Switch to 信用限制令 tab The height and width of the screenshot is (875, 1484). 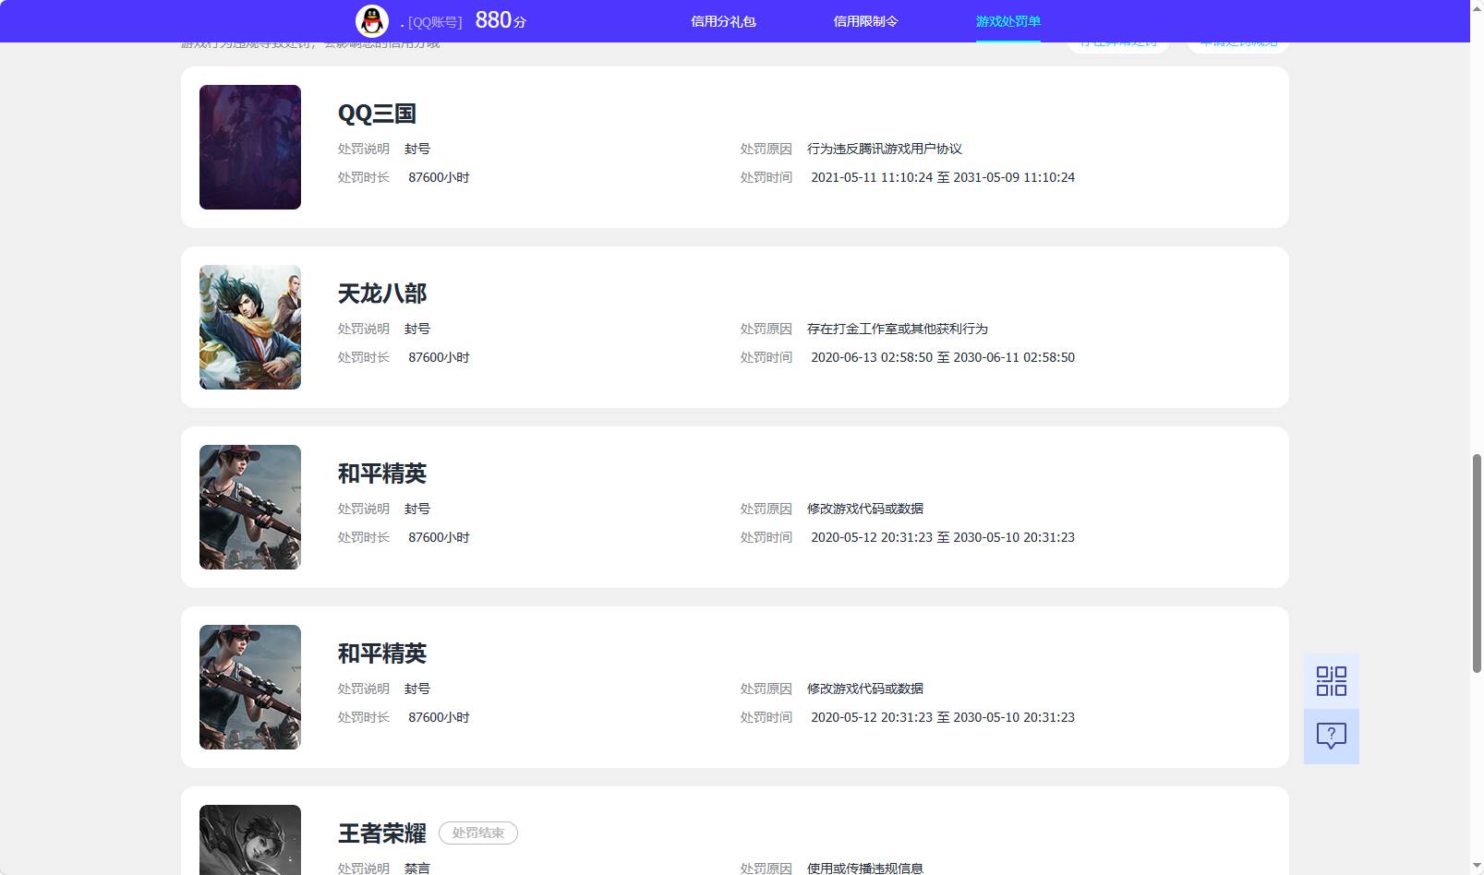865,21
